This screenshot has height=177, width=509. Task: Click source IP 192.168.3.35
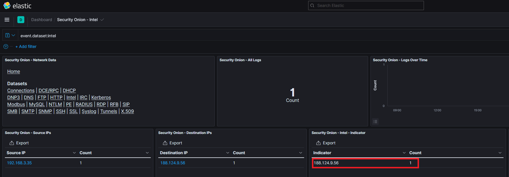(19, 163)
